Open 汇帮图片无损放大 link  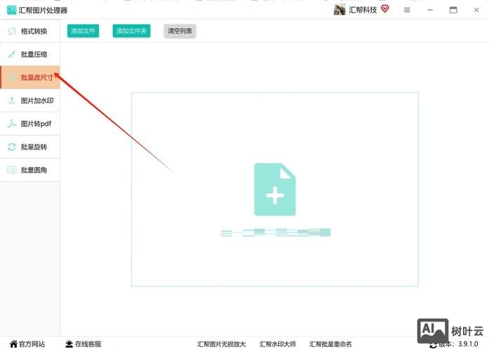221,344
